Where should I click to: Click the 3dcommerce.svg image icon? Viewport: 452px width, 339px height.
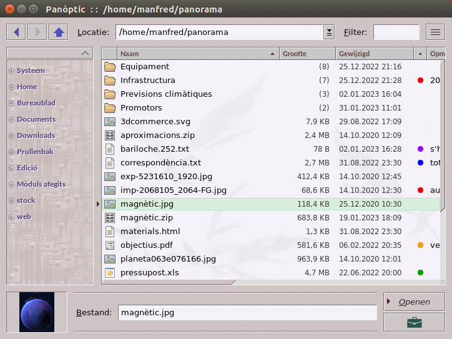(x=110, y=122)
